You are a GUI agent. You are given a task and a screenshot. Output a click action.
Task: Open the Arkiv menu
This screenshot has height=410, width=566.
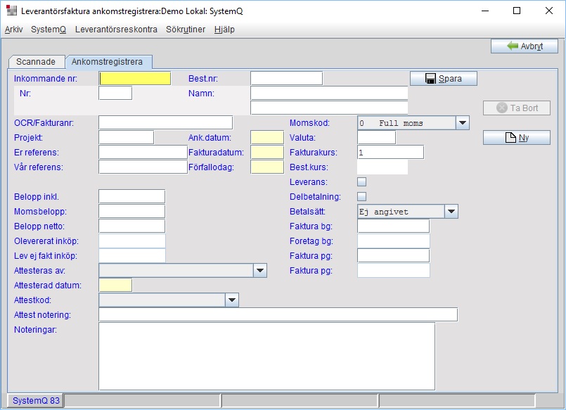tap(13, 30)
